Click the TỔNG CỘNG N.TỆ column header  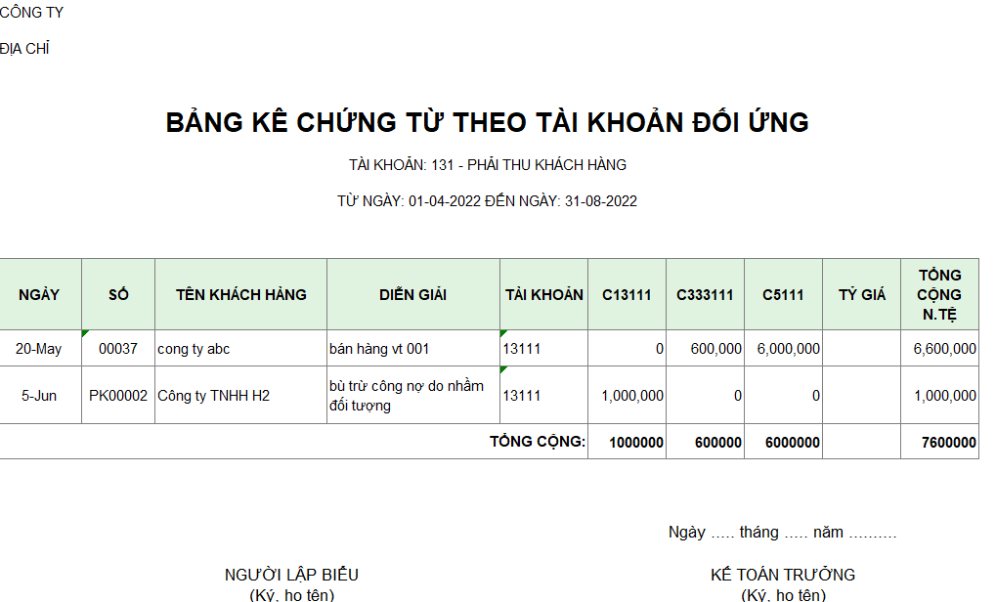click(939, 295)
